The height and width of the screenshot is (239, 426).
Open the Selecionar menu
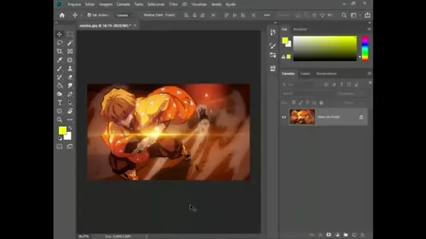click(x=156, y=4)
